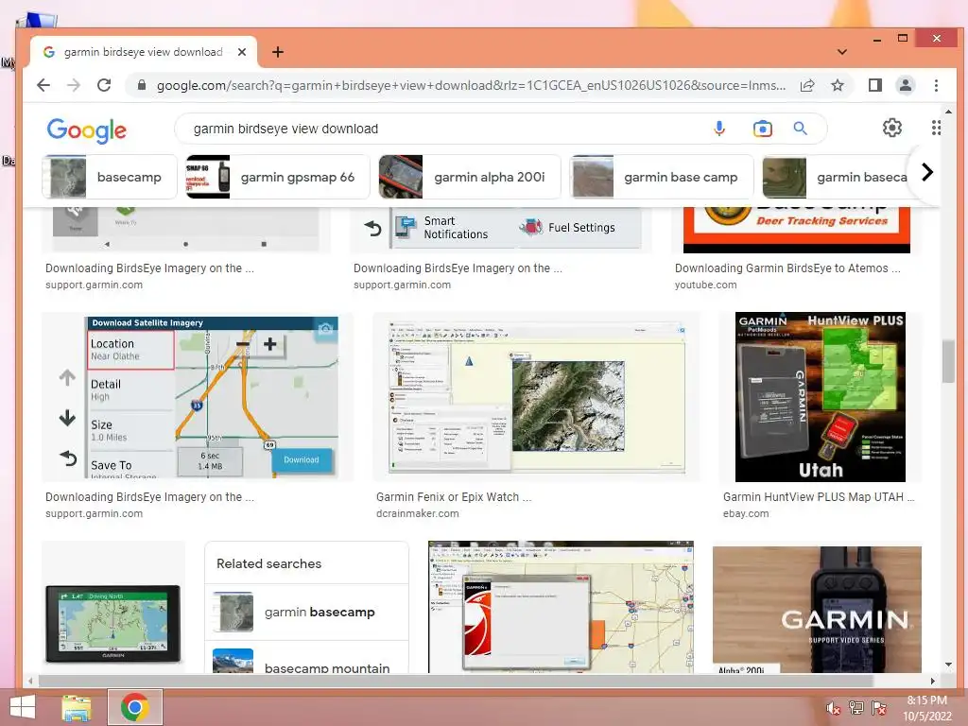Click the page scroll up arrow

tap(948, 112)
